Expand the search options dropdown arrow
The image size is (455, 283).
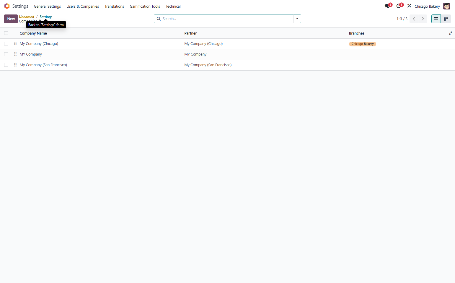tap(297, 19)
